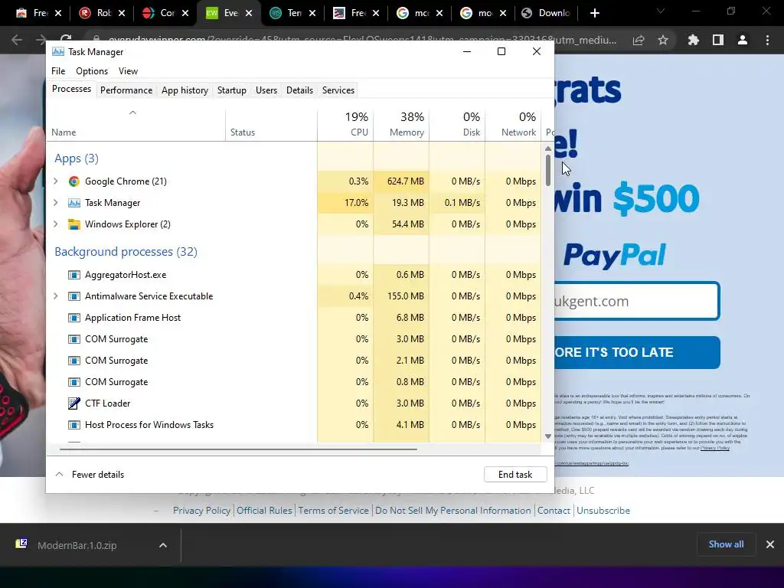Open a new Chrome tab with plus

tap(594, 13)
